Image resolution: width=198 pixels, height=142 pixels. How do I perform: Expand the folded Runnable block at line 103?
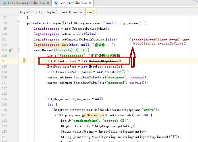pos(18,50)
